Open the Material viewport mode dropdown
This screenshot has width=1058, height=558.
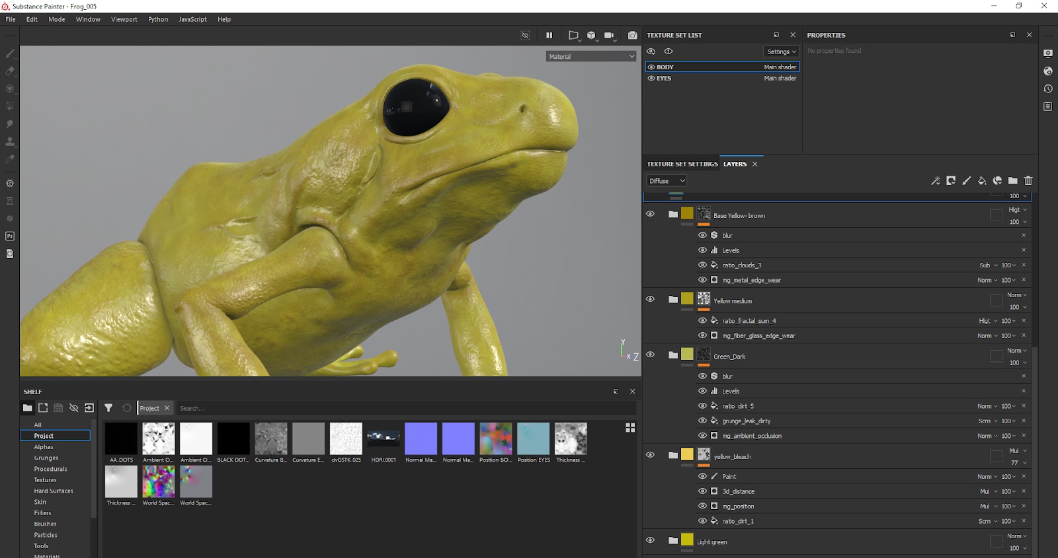click(590, 57)
